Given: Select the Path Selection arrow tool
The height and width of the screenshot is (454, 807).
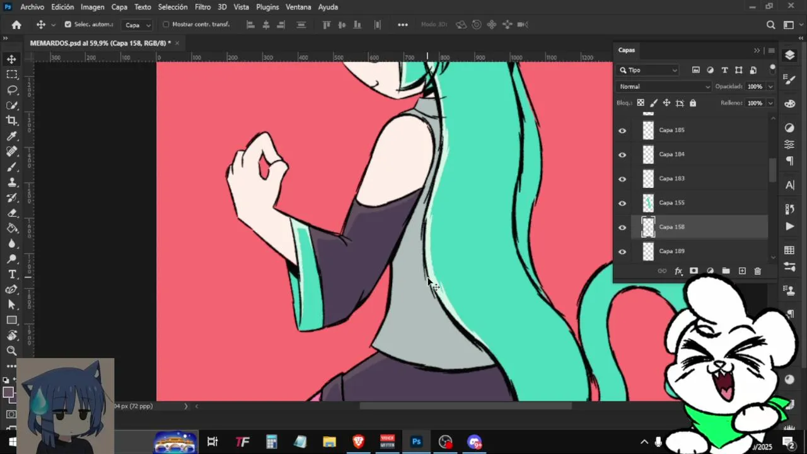Looking at the screenshot, I should [11, 305].
